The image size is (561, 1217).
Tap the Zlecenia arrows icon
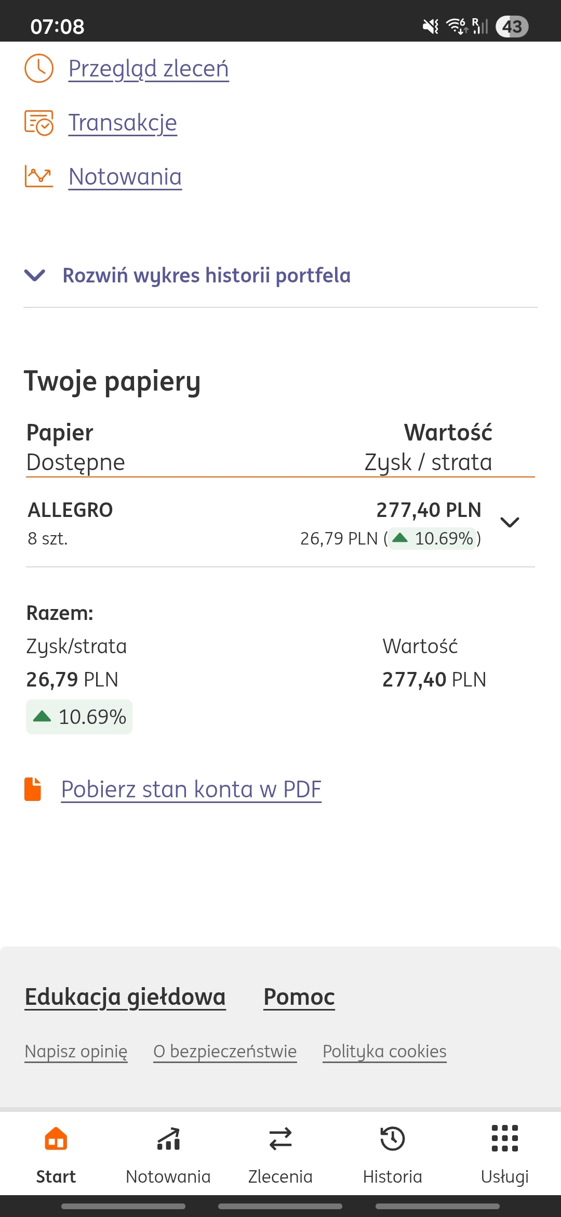click(280, 1139)
